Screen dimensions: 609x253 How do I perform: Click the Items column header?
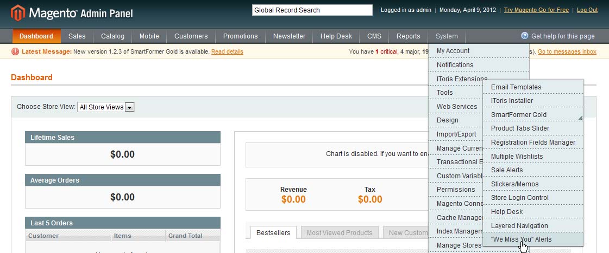139,236
